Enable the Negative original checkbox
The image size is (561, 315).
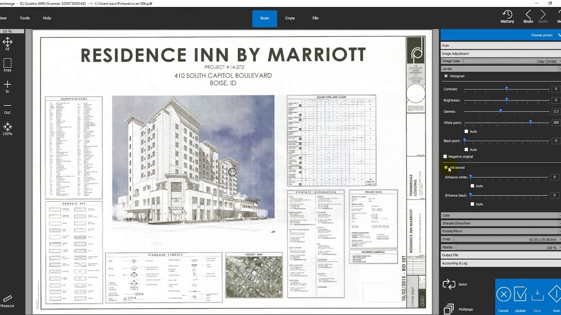tap(445, 157)
